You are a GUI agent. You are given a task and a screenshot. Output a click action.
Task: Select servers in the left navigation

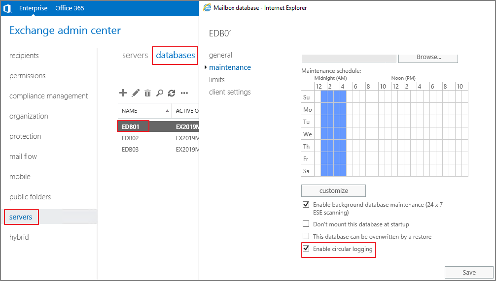[21, 217]
